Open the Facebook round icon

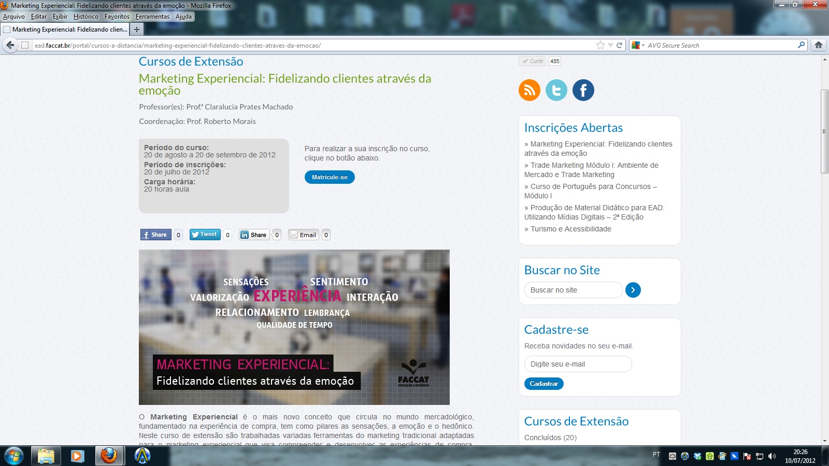(x=583, y=90)
